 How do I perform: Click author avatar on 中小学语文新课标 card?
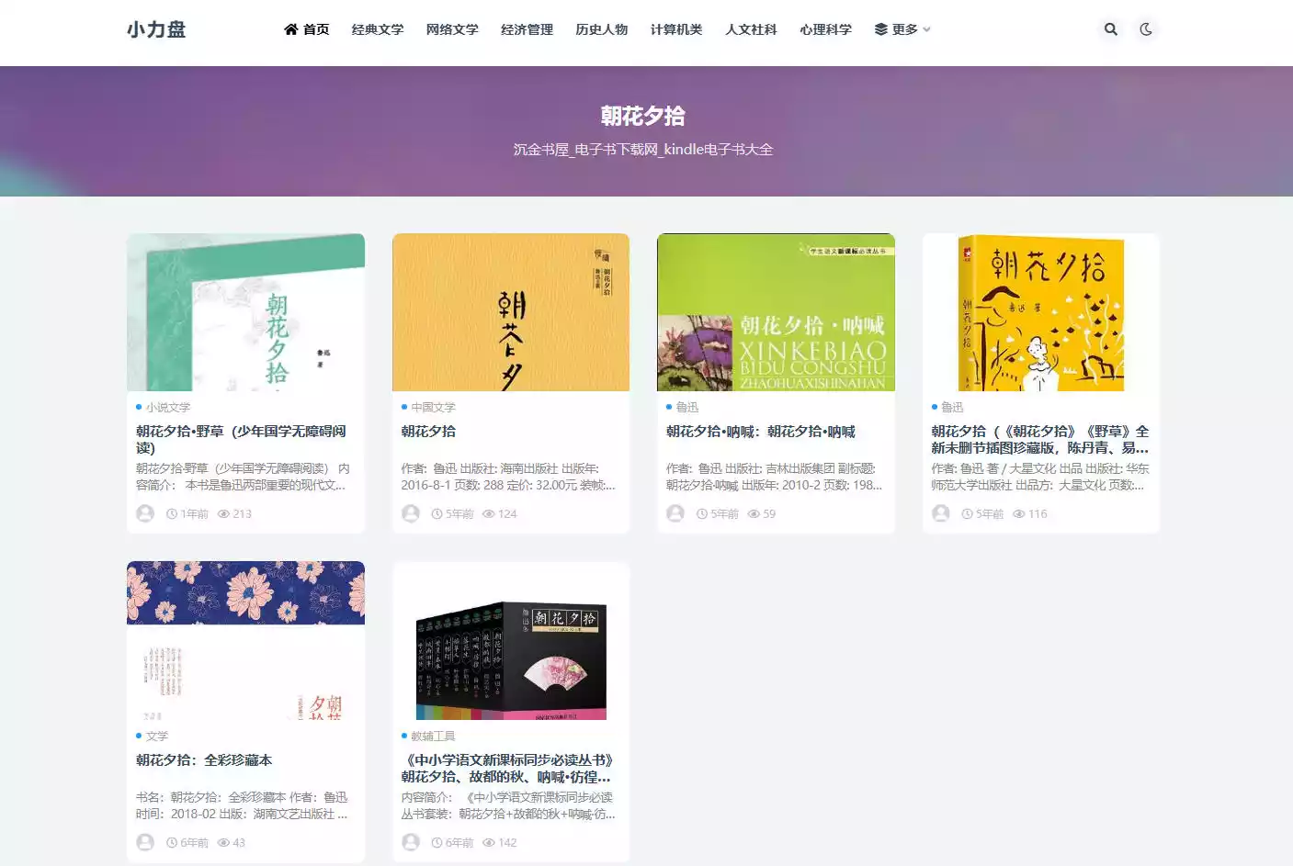[x=411, y=842]
